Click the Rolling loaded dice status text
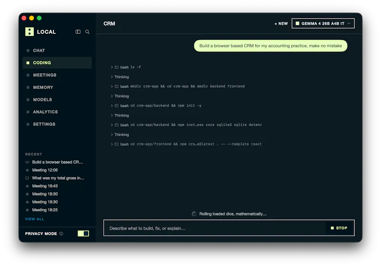Image resolution: width=381 pixels, height=267 pixels. coord(233,214)
